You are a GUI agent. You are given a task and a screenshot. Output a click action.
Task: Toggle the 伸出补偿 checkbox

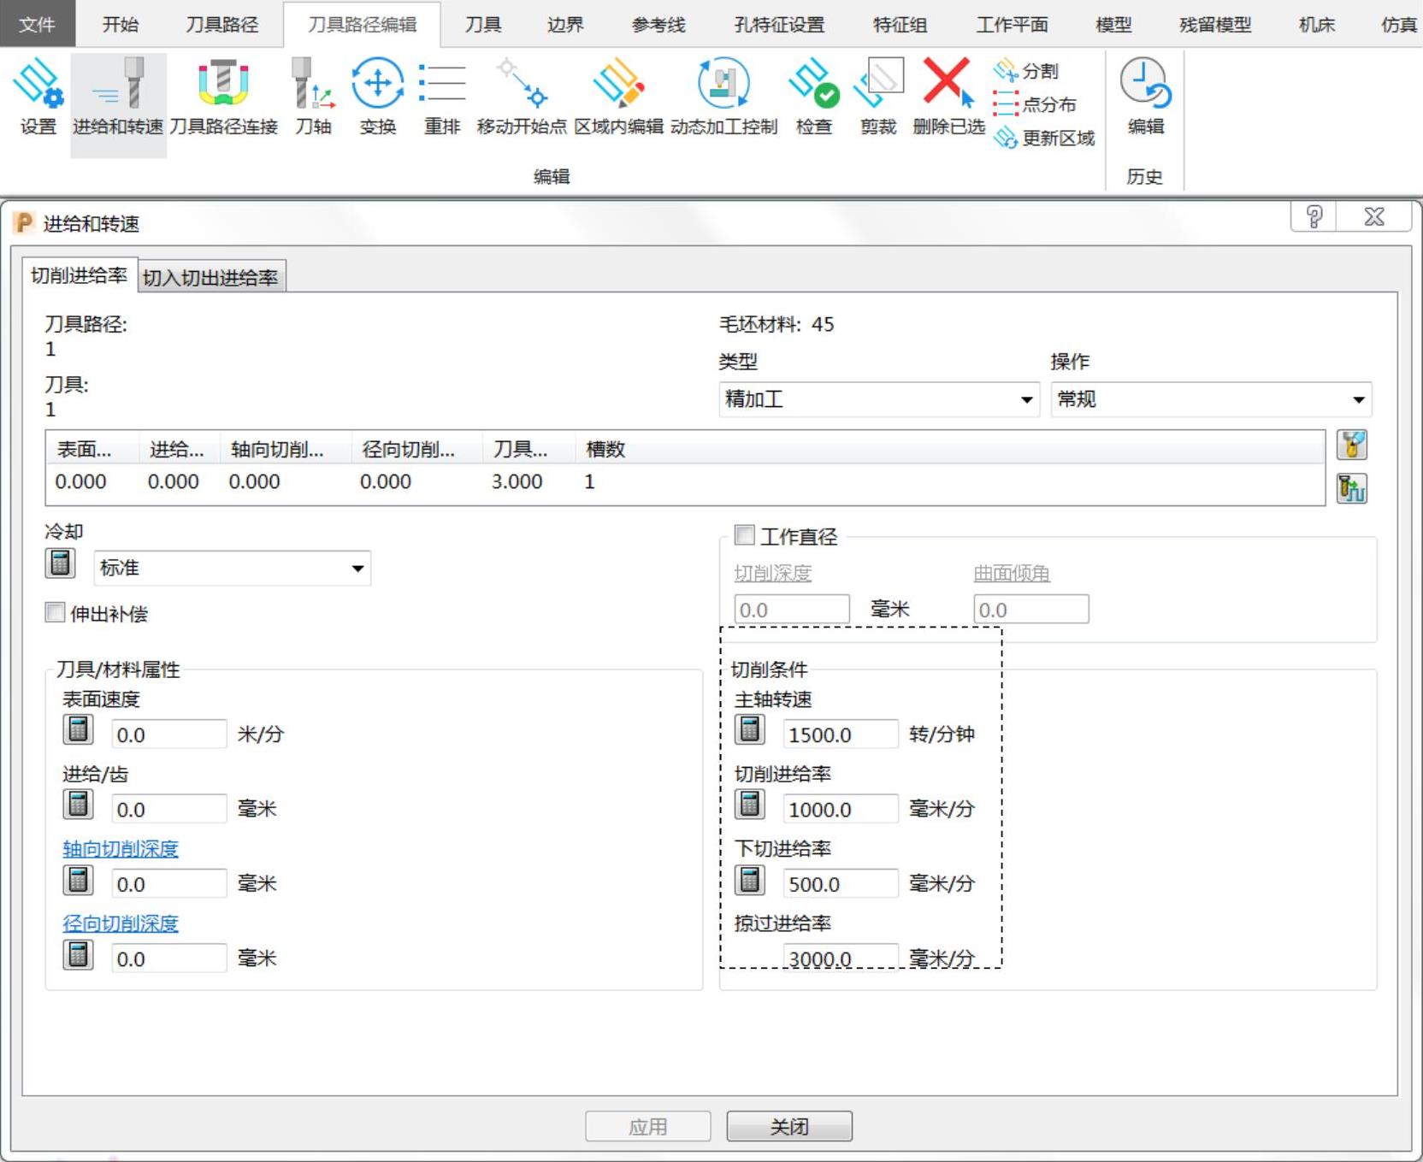[x=56, y=613]
